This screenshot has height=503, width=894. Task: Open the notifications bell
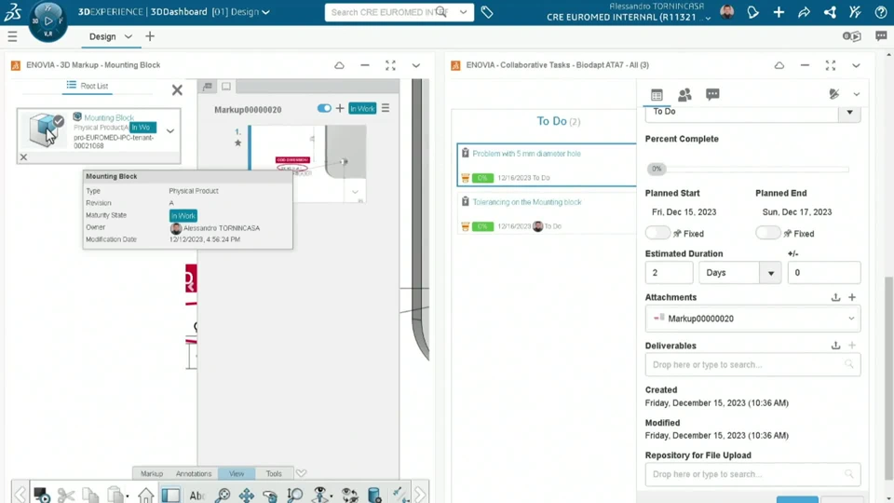(x=752, y=12)
